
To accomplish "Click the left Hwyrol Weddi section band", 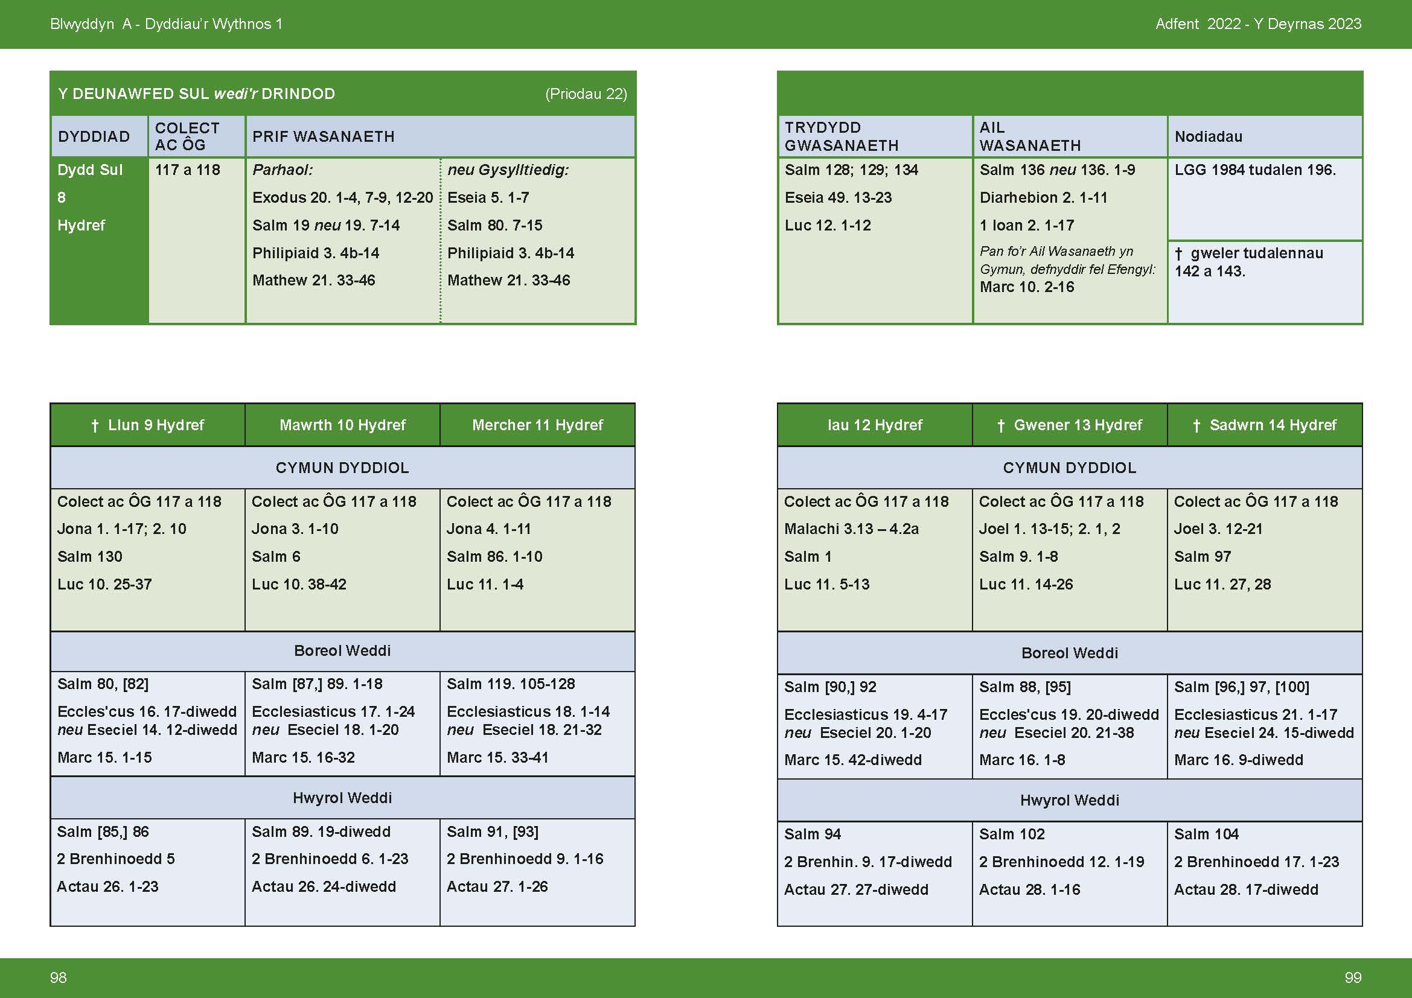I will 342,798.
